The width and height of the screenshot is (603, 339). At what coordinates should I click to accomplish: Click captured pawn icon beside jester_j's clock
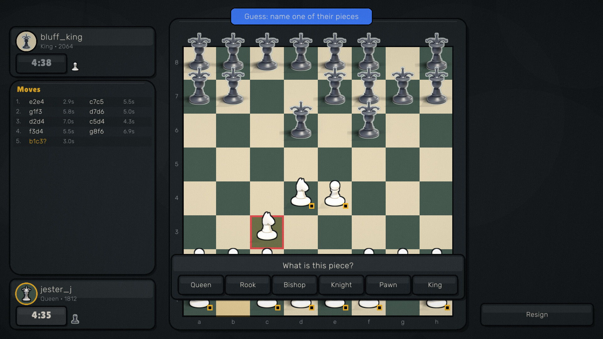coord(75,319)
